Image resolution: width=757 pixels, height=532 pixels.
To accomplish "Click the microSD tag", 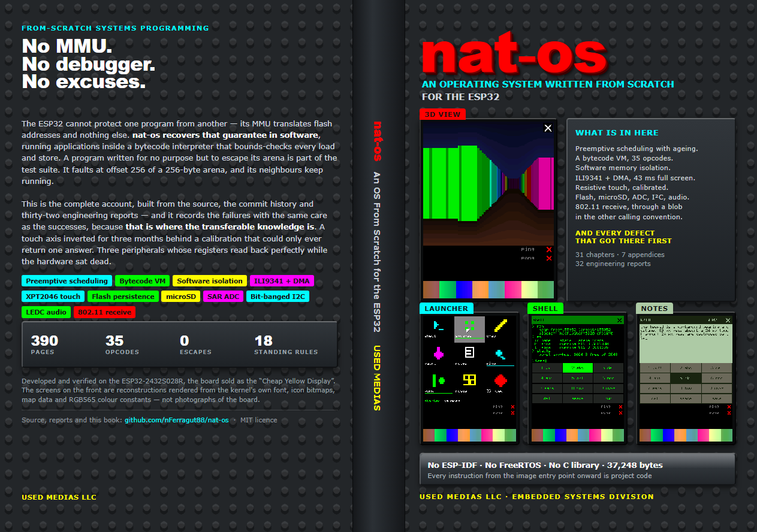I will tap(181, 296).
